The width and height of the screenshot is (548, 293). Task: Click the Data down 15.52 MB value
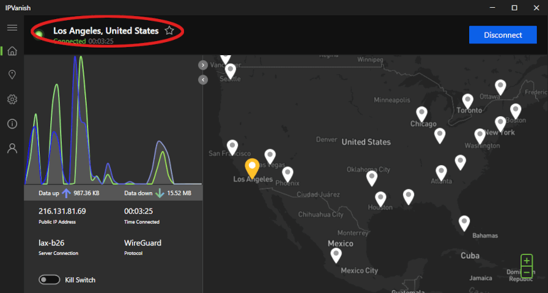[179, 193]
